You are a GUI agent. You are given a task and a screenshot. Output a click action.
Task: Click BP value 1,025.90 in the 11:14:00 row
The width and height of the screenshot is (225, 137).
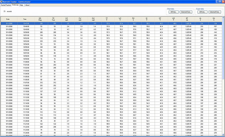pyautogui.click(x=188, y=103)
